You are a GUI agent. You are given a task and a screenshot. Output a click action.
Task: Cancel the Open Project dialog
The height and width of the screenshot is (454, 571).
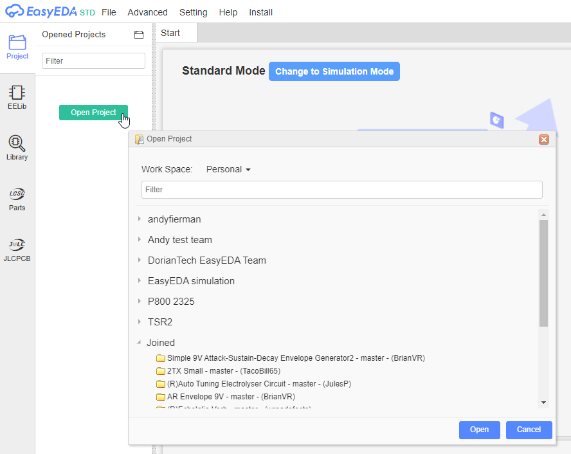pos(529,430)
